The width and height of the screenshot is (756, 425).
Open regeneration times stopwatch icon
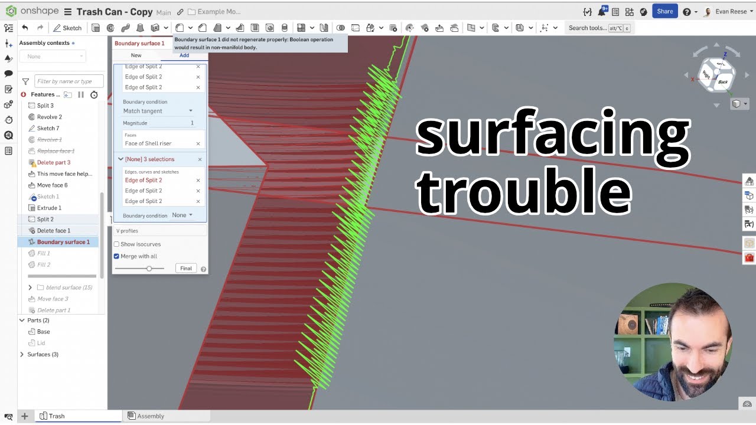pos(93,94)
